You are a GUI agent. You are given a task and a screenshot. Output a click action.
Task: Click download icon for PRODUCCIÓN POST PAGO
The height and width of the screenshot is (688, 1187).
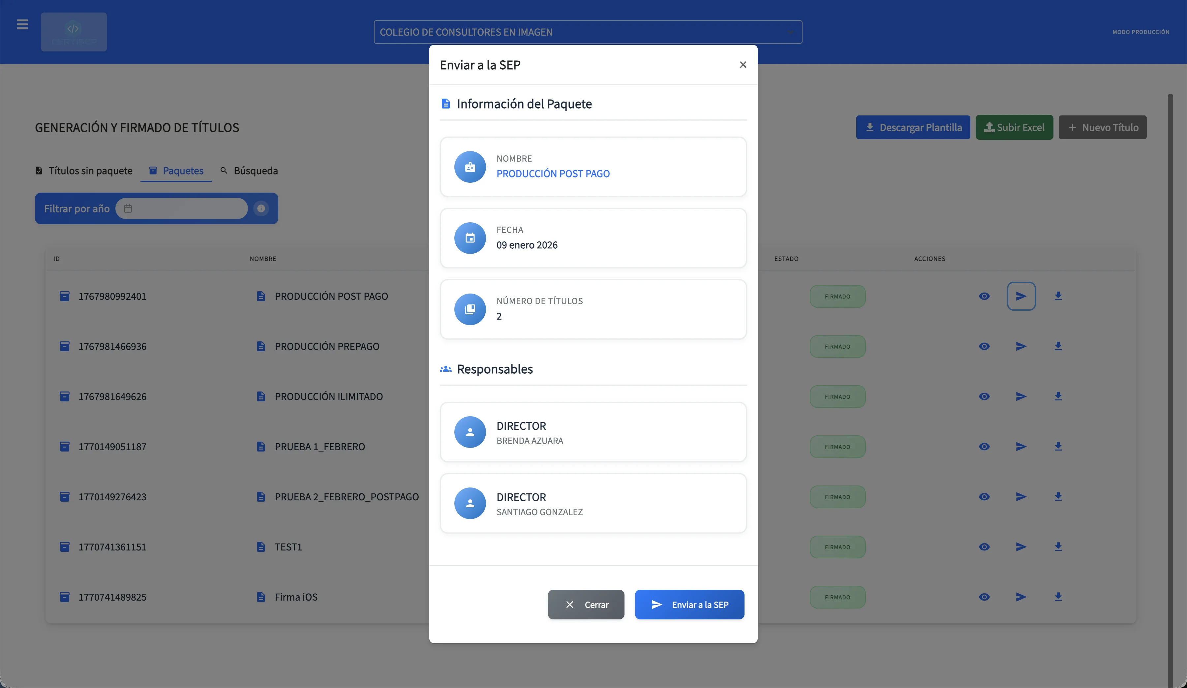1058,296
